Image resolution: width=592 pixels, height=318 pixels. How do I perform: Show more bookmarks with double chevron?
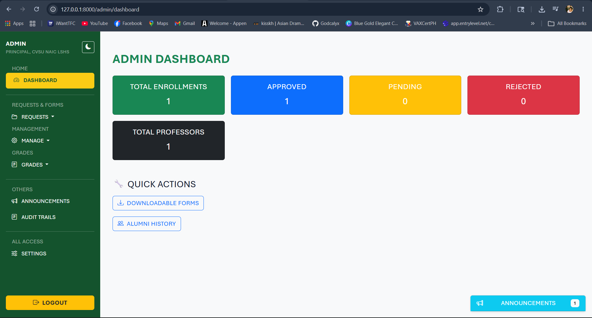tap(532, 23)
